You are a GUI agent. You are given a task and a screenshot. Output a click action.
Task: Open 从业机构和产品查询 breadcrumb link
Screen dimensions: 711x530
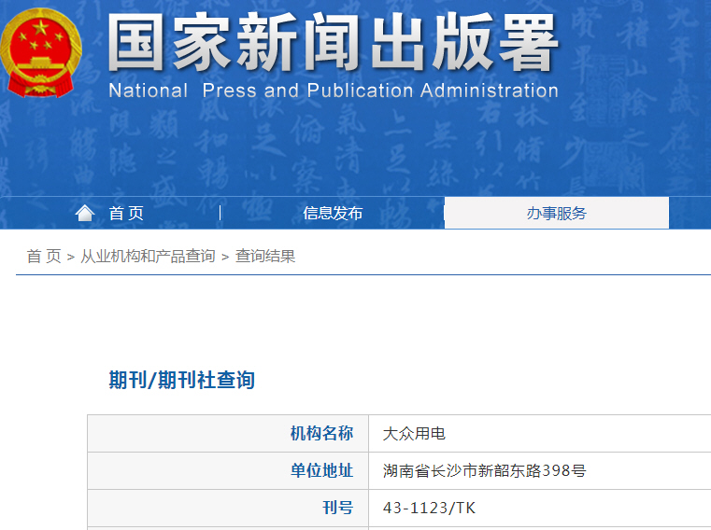click(148, 257)
